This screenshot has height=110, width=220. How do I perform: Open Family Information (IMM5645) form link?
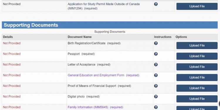[x=88, y=107]
